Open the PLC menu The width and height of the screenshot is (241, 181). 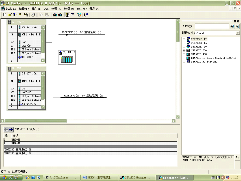(46, 9)
